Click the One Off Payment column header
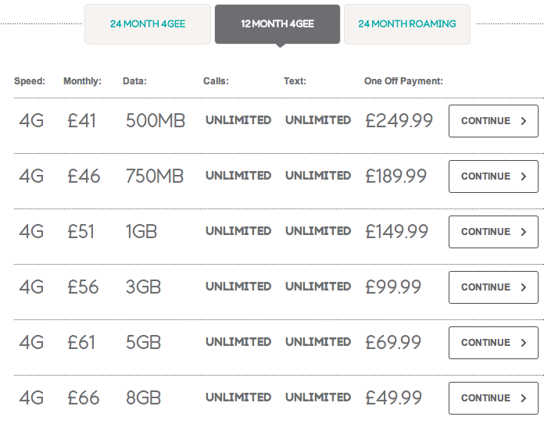Screen dimensions: 544x424 click(x=403, y=81)
